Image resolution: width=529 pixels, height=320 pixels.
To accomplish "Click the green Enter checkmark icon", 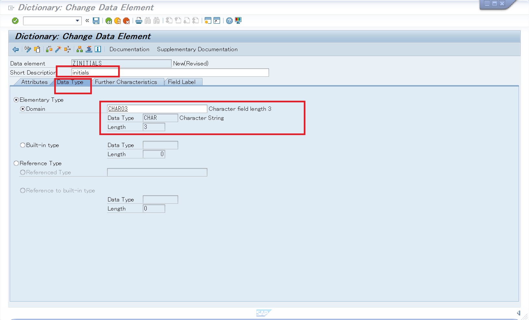I will (x=15, y=21).
